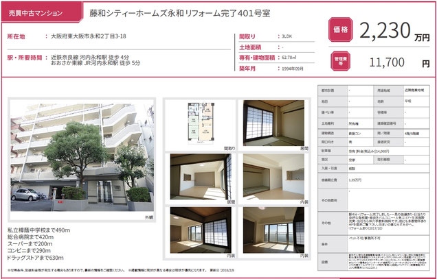
Task: Click the ペット不可/事務所不可 condition text
Action: pos(365,239)
